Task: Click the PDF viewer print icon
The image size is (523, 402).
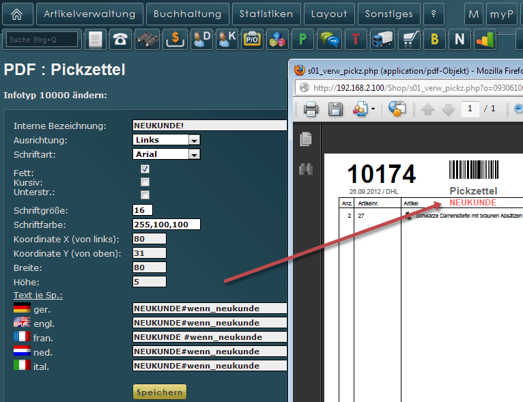Action: click(311, 109)
